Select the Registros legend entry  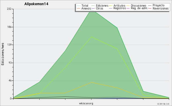coord(117,8)
